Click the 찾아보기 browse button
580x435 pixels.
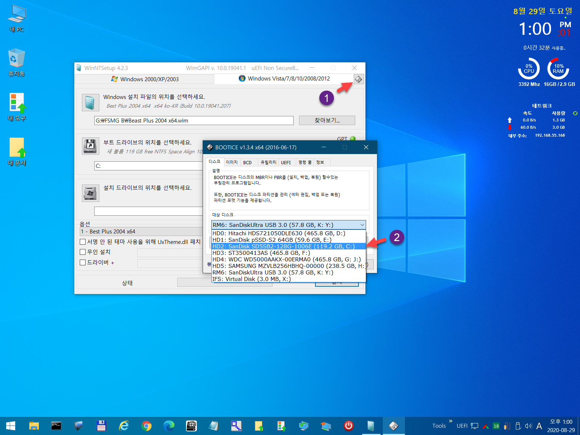327,120
